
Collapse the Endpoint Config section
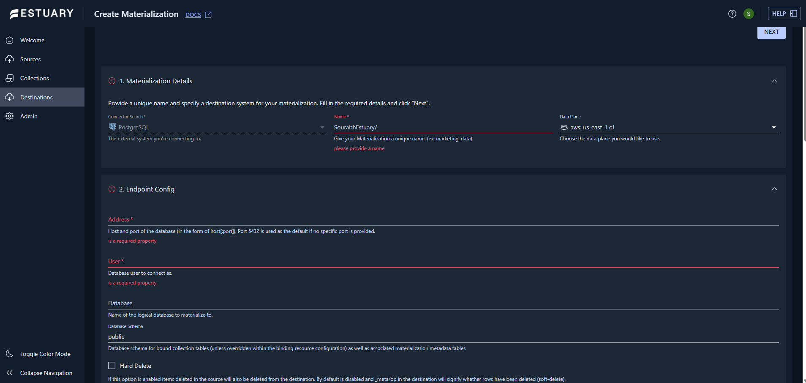tap(774, 189)
